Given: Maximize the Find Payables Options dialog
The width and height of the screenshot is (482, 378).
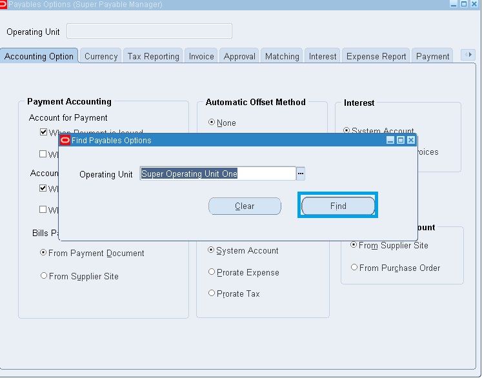Looking at the screenshot, I should click(x=401, y=140).
